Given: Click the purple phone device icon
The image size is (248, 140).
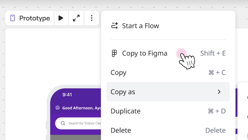Looking at the screenshot, I should click(12, 18).
